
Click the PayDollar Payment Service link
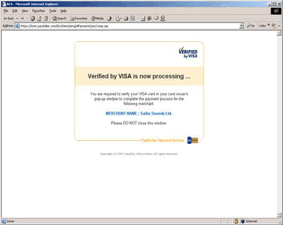[162, 140]
